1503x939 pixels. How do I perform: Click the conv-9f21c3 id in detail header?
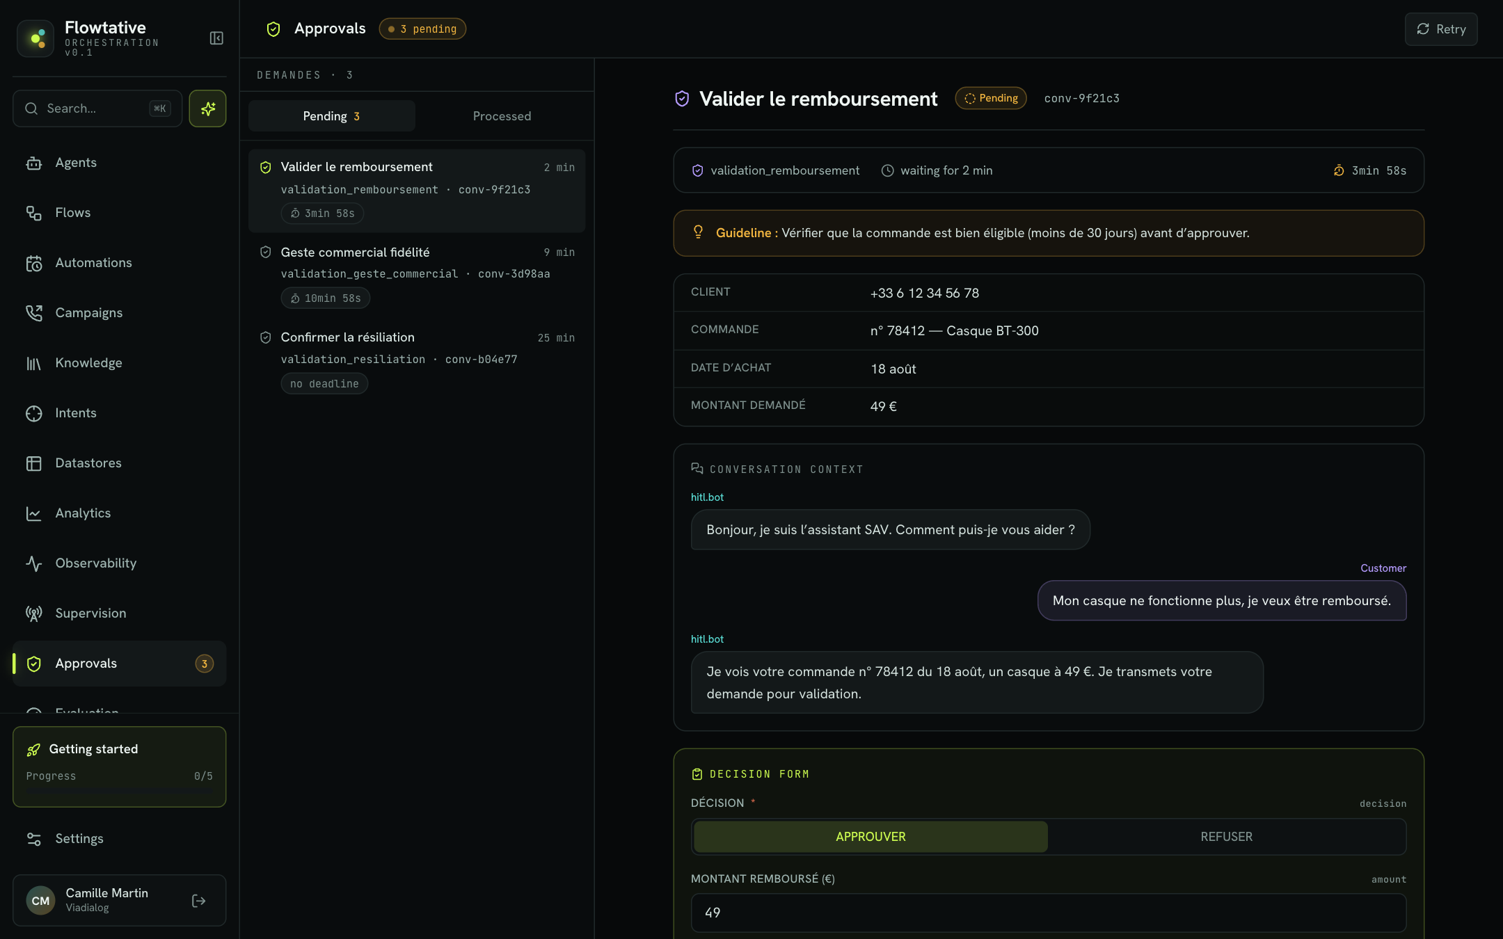click(1081, 98)
